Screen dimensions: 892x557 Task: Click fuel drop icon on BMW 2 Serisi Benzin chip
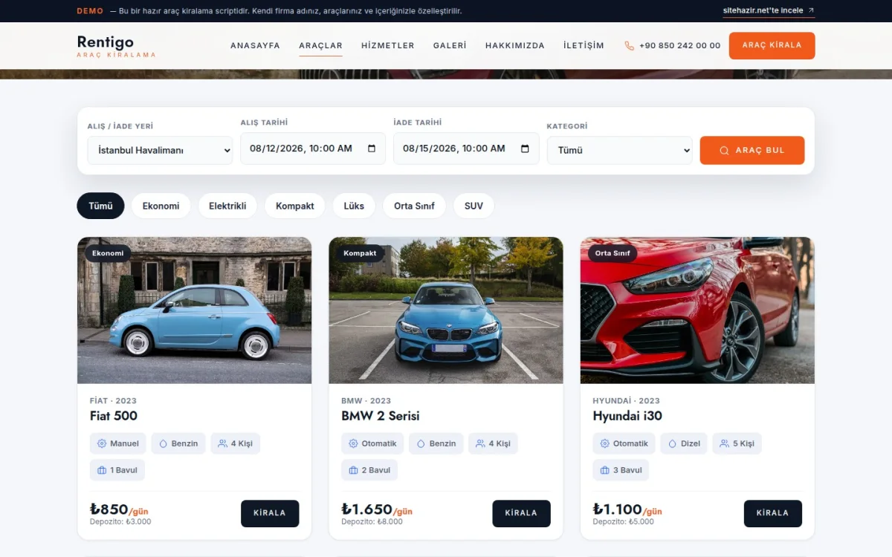pos(421,443)
